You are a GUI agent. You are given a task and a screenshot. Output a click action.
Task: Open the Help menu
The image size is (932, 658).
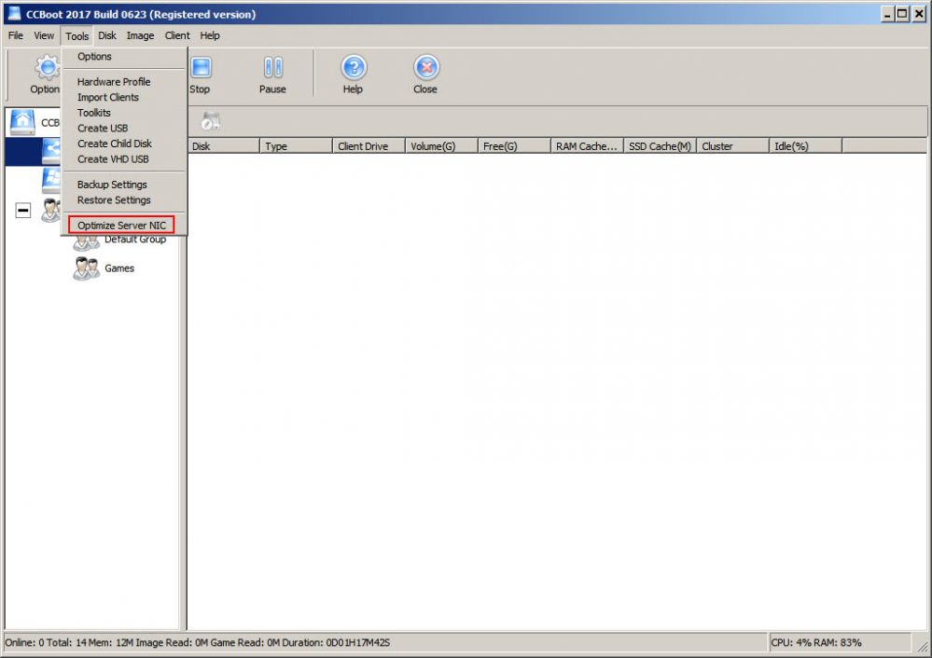210,35
